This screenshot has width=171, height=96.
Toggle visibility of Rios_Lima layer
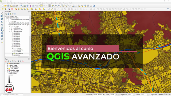tap(7, 65)
